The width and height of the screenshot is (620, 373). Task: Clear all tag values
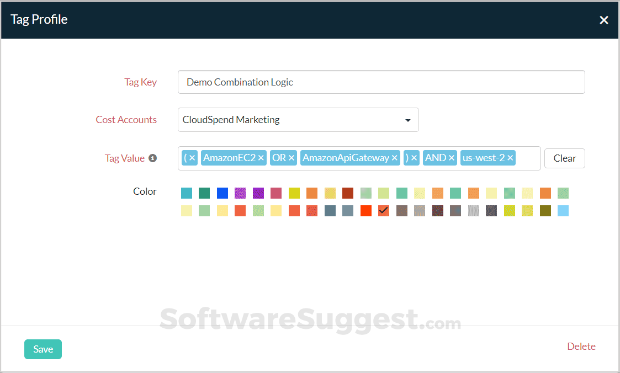pyautogui.click(x=564, y=158)
